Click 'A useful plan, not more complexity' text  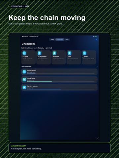pyautogui.click(x=26, y=149)
